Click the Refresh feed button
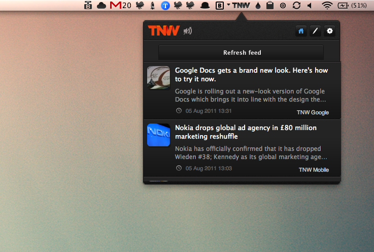374x252 pixels. [241, 52]
